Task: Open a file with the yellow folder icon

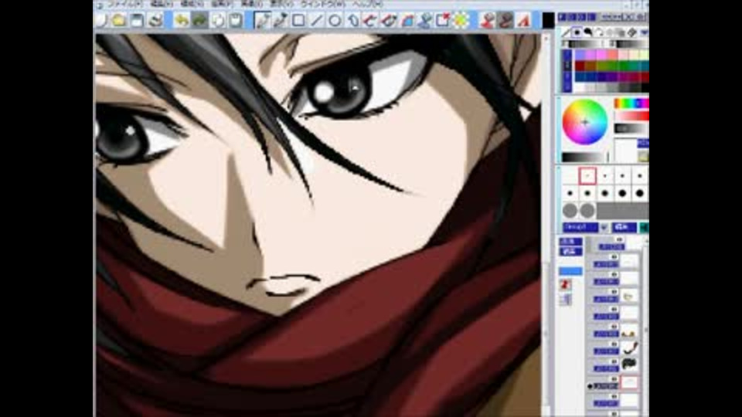Action: click(x=119, y=20)
